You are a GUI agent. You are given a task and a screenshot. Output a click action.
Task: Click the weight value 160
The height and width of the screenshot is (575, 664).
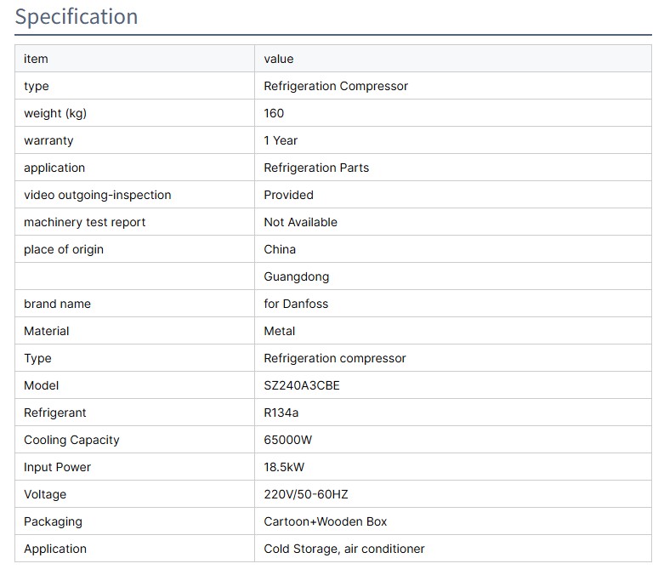point(274,113)
